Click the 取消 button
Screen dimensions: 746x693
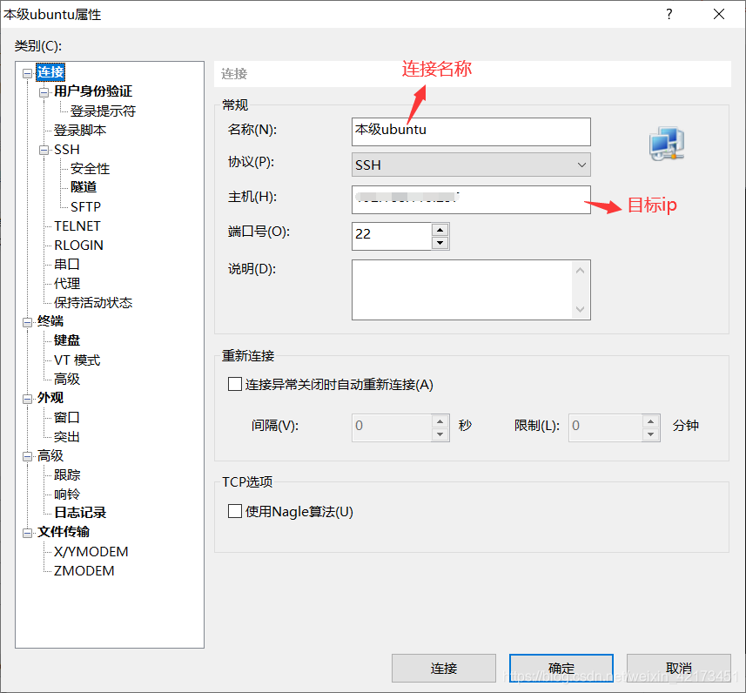[678, 668]
